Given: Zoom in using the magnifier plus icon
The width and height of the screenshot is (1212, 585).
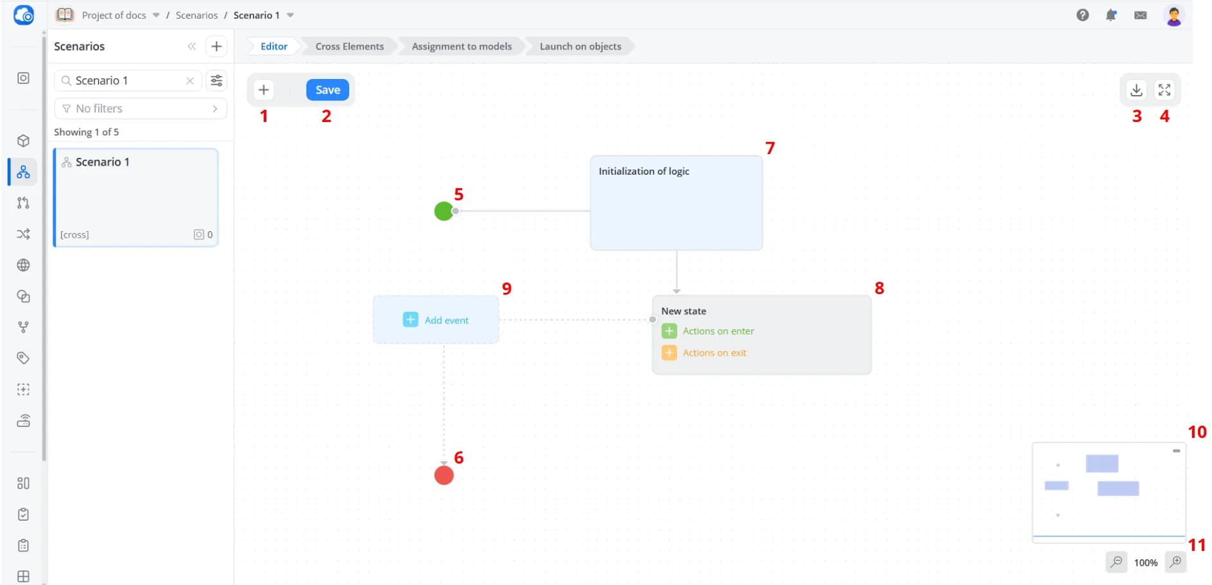Looking at the screenshot, I should coord(1175,562).
